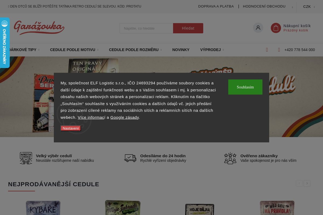Accept cookies with Souhlasím button
The width and height of the screenshot is (323, 215).
click(x=245, y=87)
